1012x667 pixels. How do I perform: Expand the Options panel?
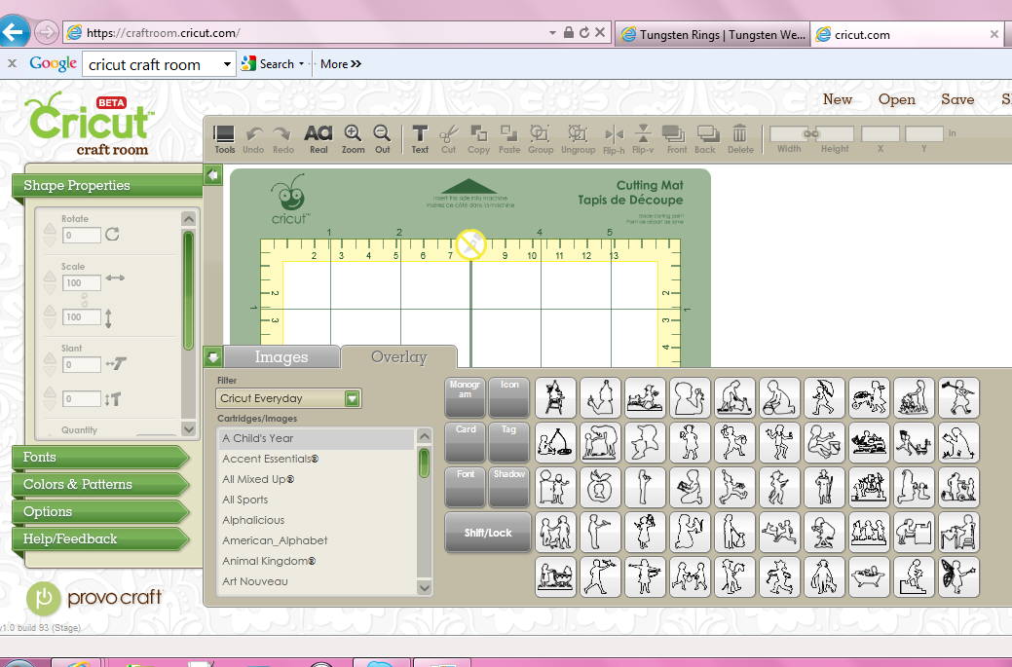pyautogui.click(x=100, y=511)
